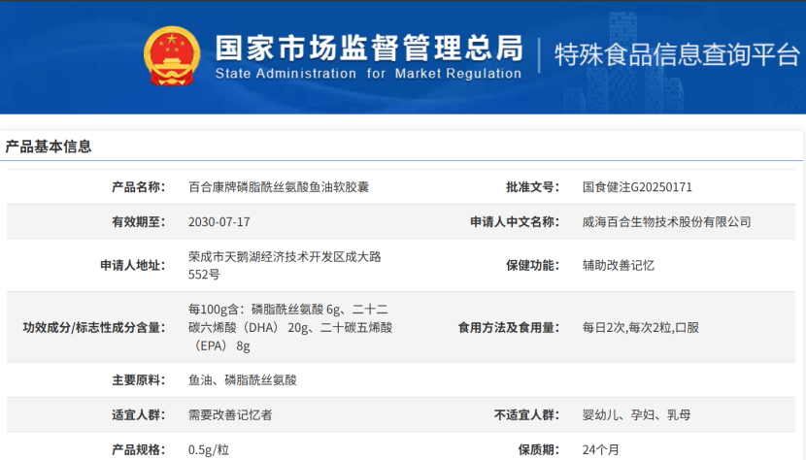
Task: Click the 批准文号 label
Action: (x=532, y=187)
